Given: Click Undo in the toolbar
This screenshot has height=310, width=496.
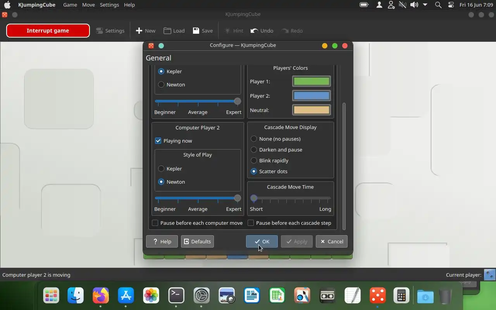Looking at the screenshot, I should click(x=262, y=31).
